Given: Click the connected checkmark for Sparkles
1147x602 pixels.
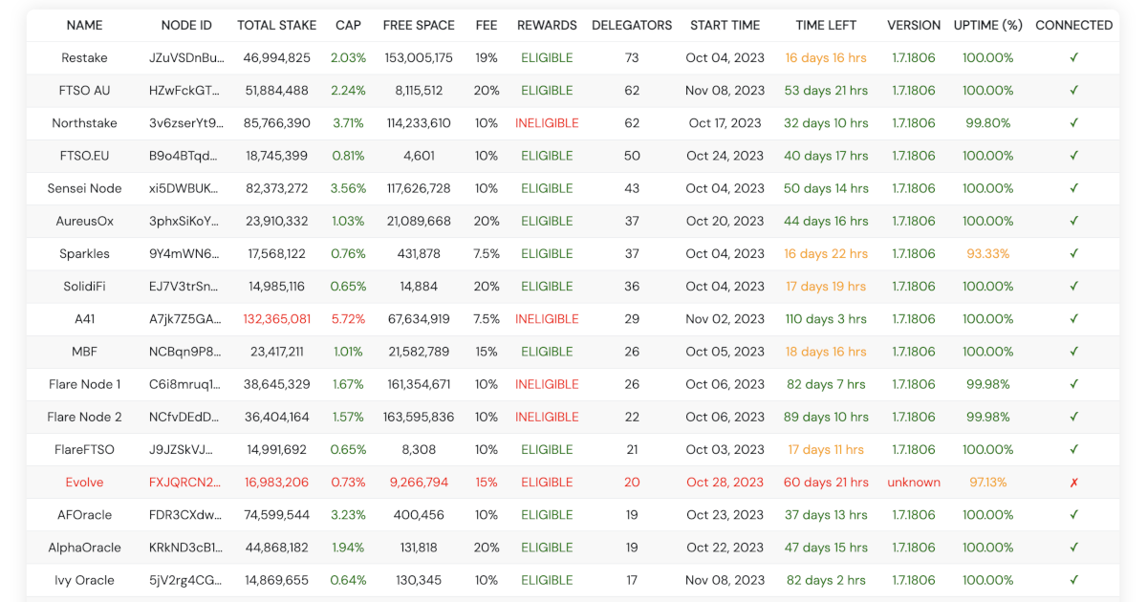Looking at the screenshot, I should pos(1073,253).
